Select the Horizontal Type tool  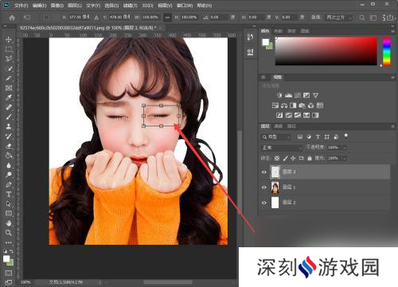(9, 194)
